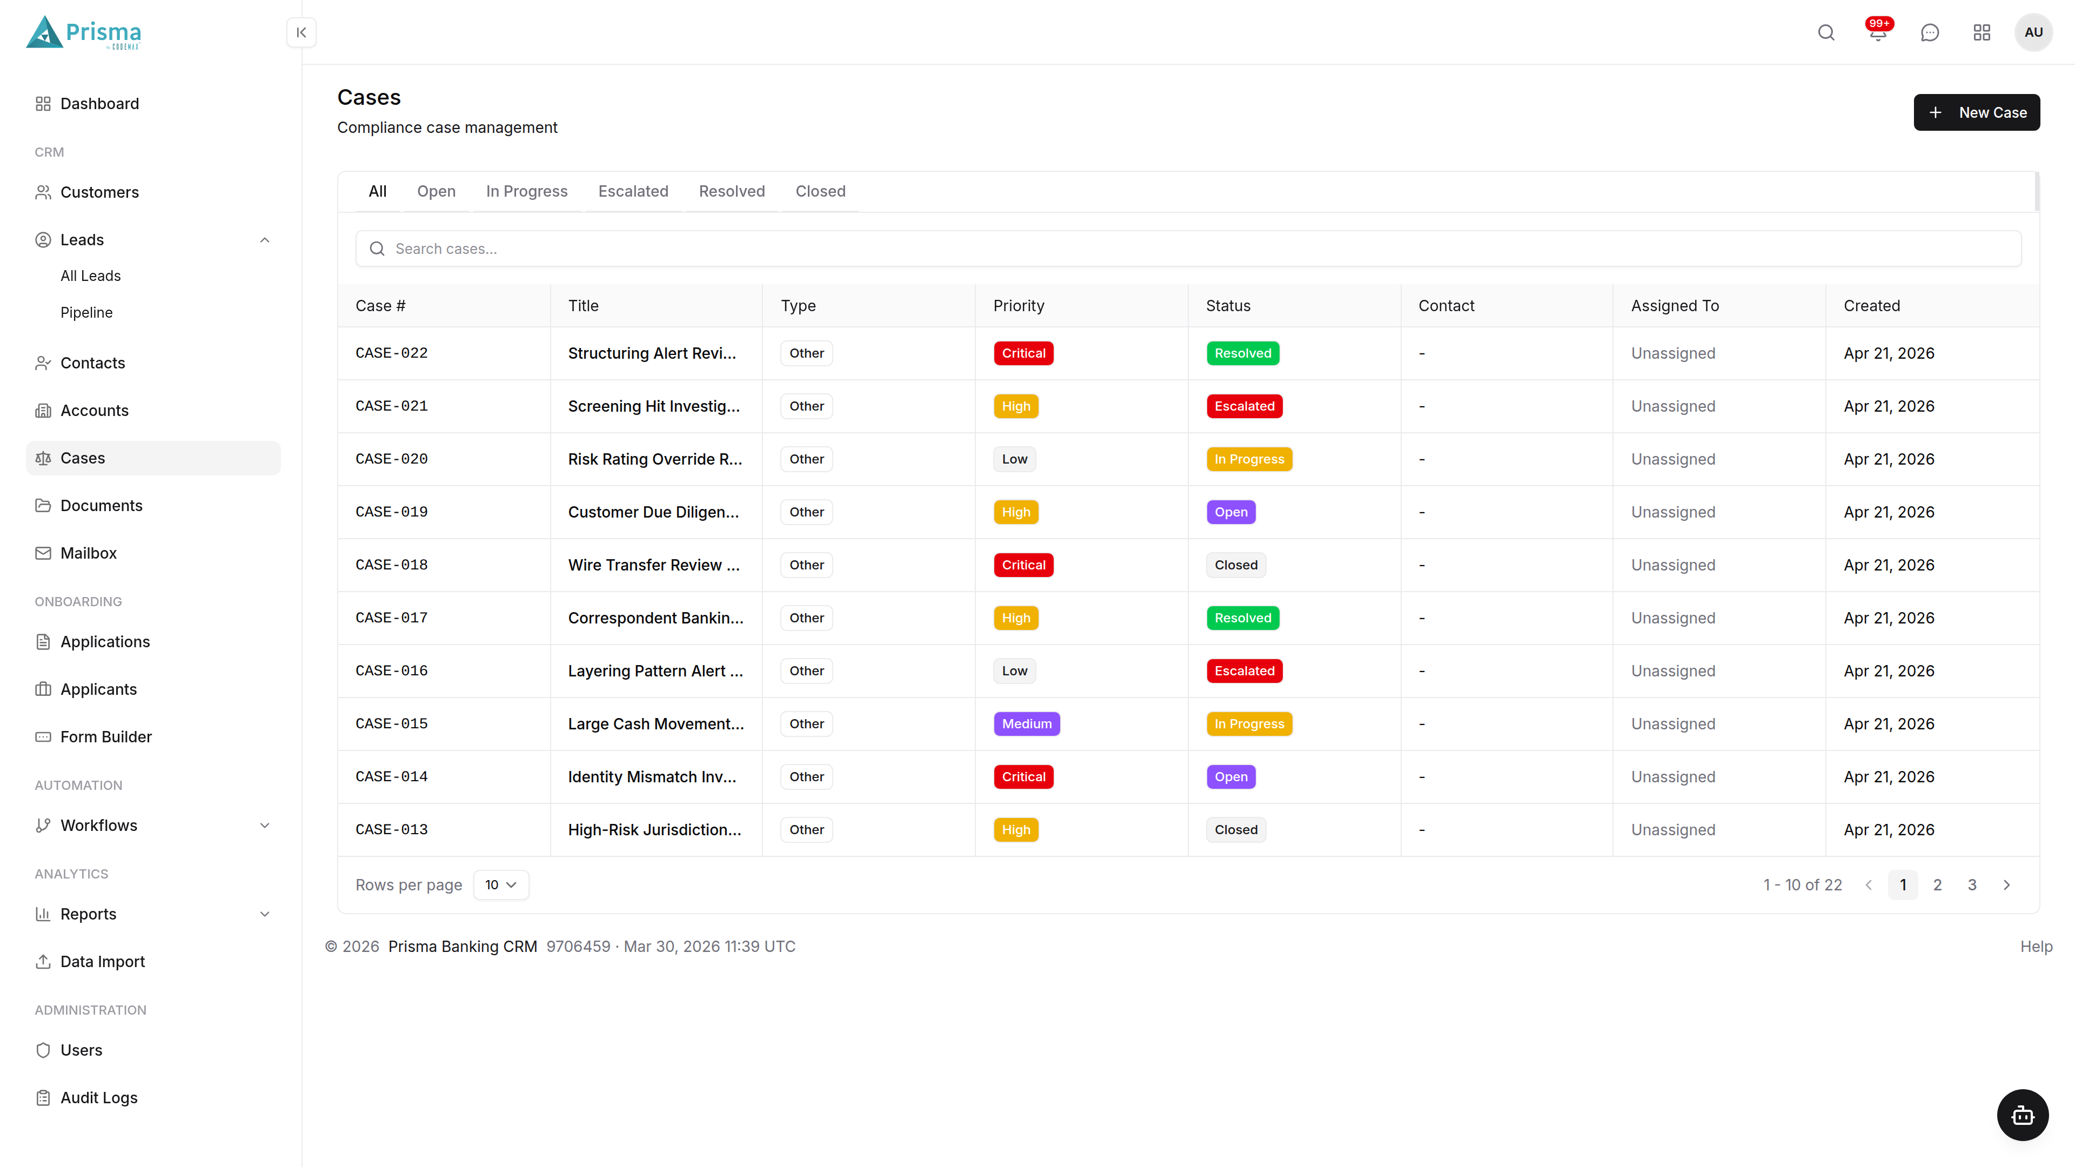The height and width of the screenshot is (1167, 2075).
Task: Open Risk Rating Override case title
Action: [x=655, y=459]
